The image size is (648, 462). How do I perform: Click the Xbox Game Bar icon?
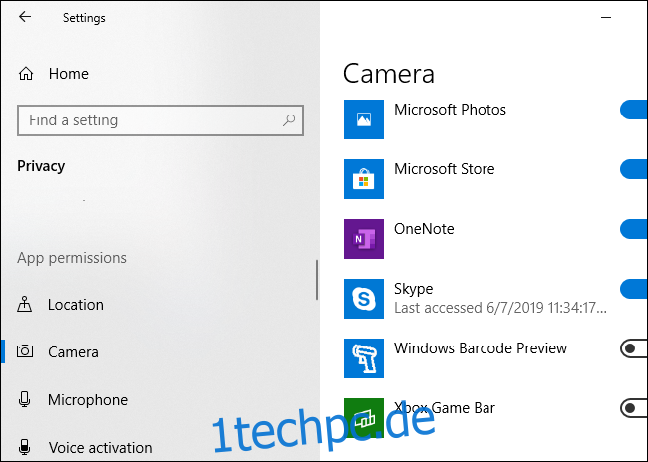click(x=364, y=418)
